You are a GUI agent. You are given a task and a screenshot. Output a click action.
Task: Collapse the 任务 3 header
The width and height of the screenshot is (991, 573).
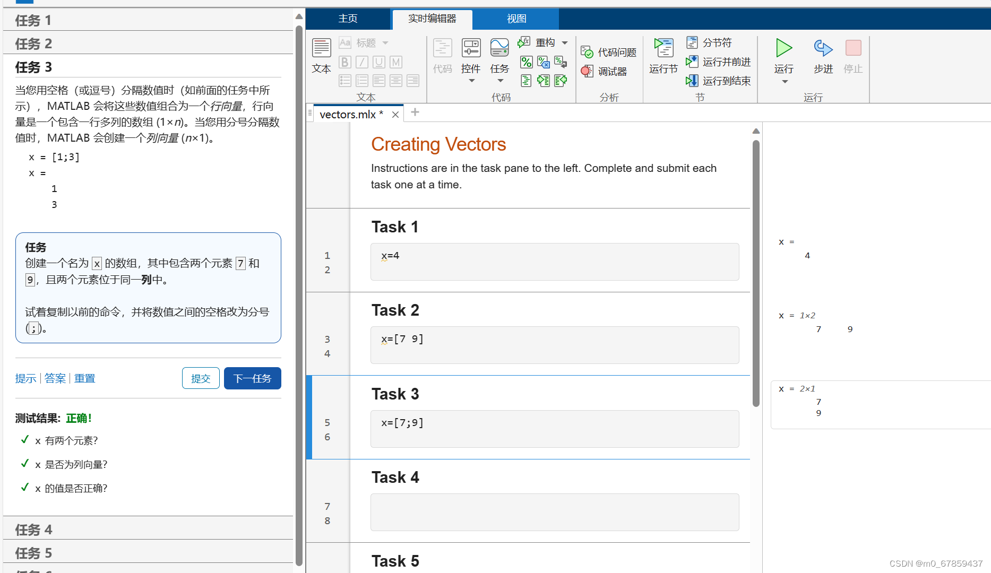(x=148, y=67)
